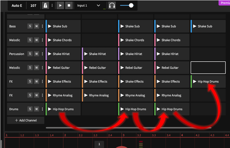Solo the Rhyme Analog FX channel
230x148 pixels.
click(30, 95)
